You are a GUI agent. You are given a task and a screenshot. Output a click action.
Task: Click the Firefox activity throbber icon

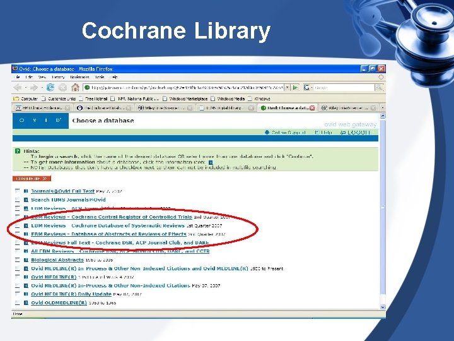[x=381, y=77]
